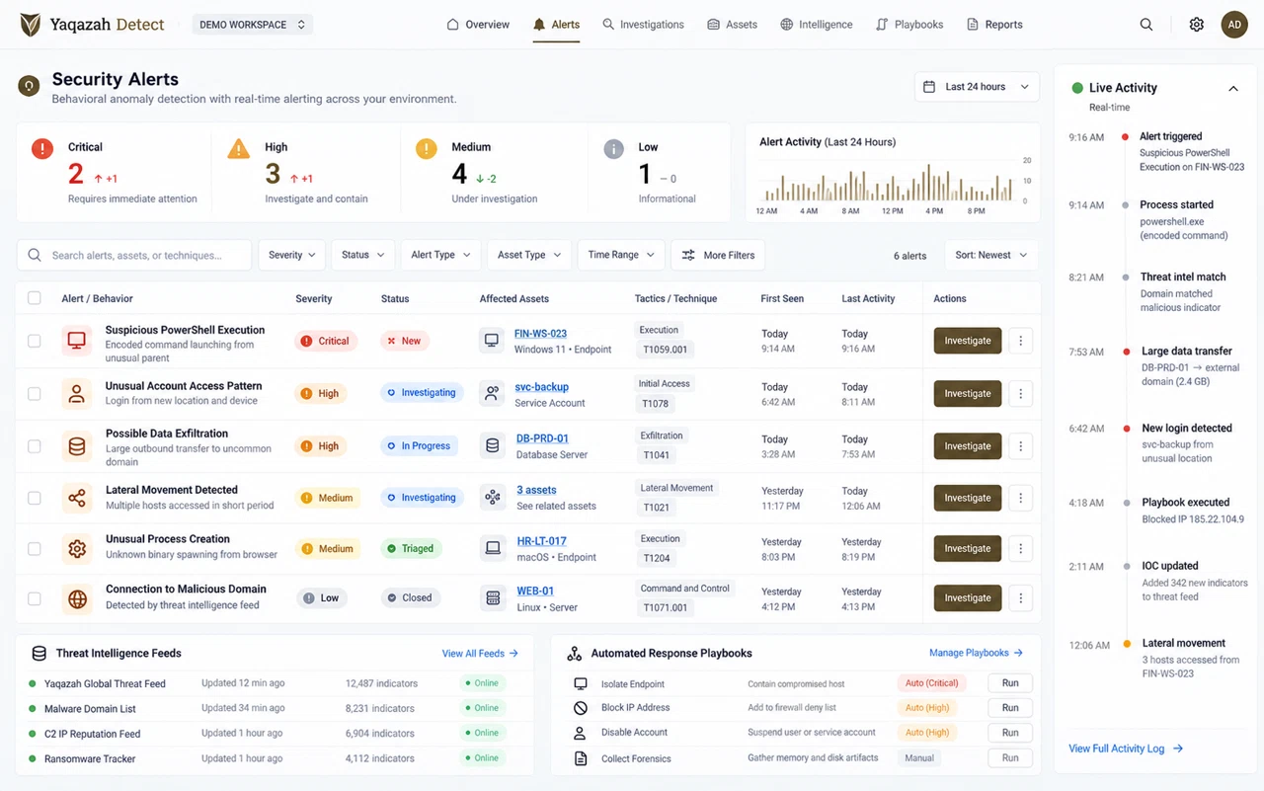The width and height of the screenshot is (1264, 791).
Task: Click the Medium severity summary icon
Action: tap(426, 149)
